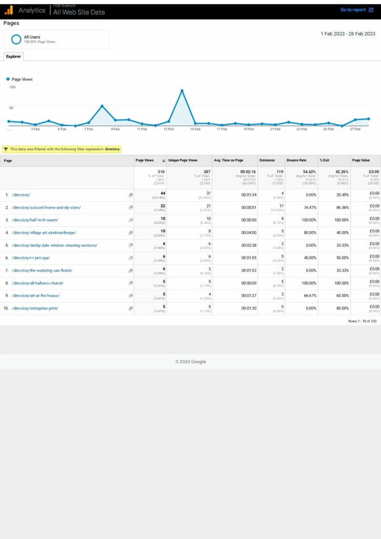Select the All Users segment circle
Image resolution: width=381 pixels, height=539 pixels.
point(16,39)
